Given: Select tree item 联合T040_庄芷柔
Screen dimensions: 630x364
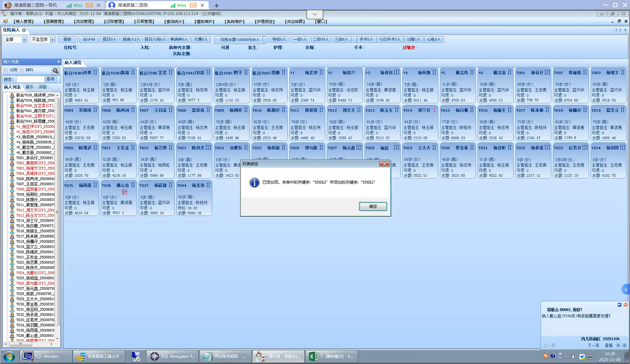Looking at the screenshot, I should (x=35, y=106).
